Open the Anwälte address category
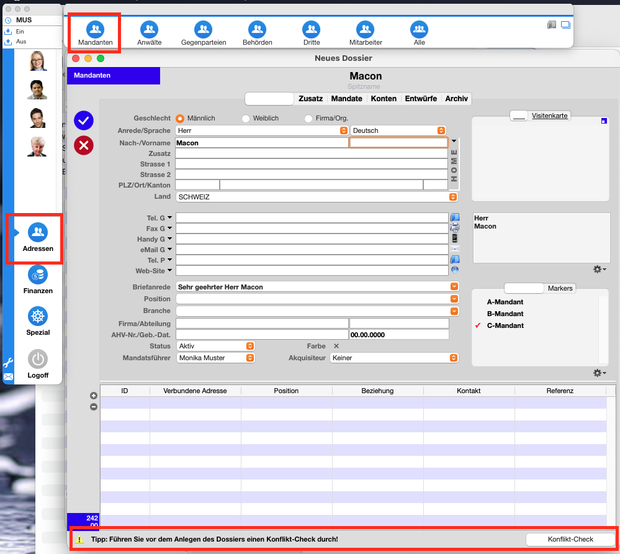 click(149, 34)
